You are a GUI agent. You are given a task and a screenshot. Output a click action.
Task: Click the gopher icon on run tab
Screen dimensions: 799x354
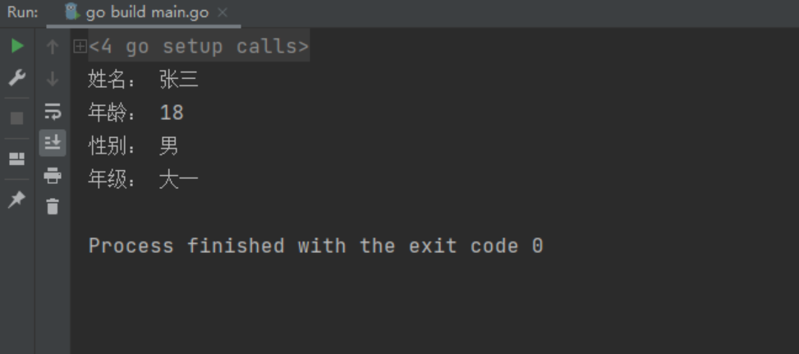point(72,11)
